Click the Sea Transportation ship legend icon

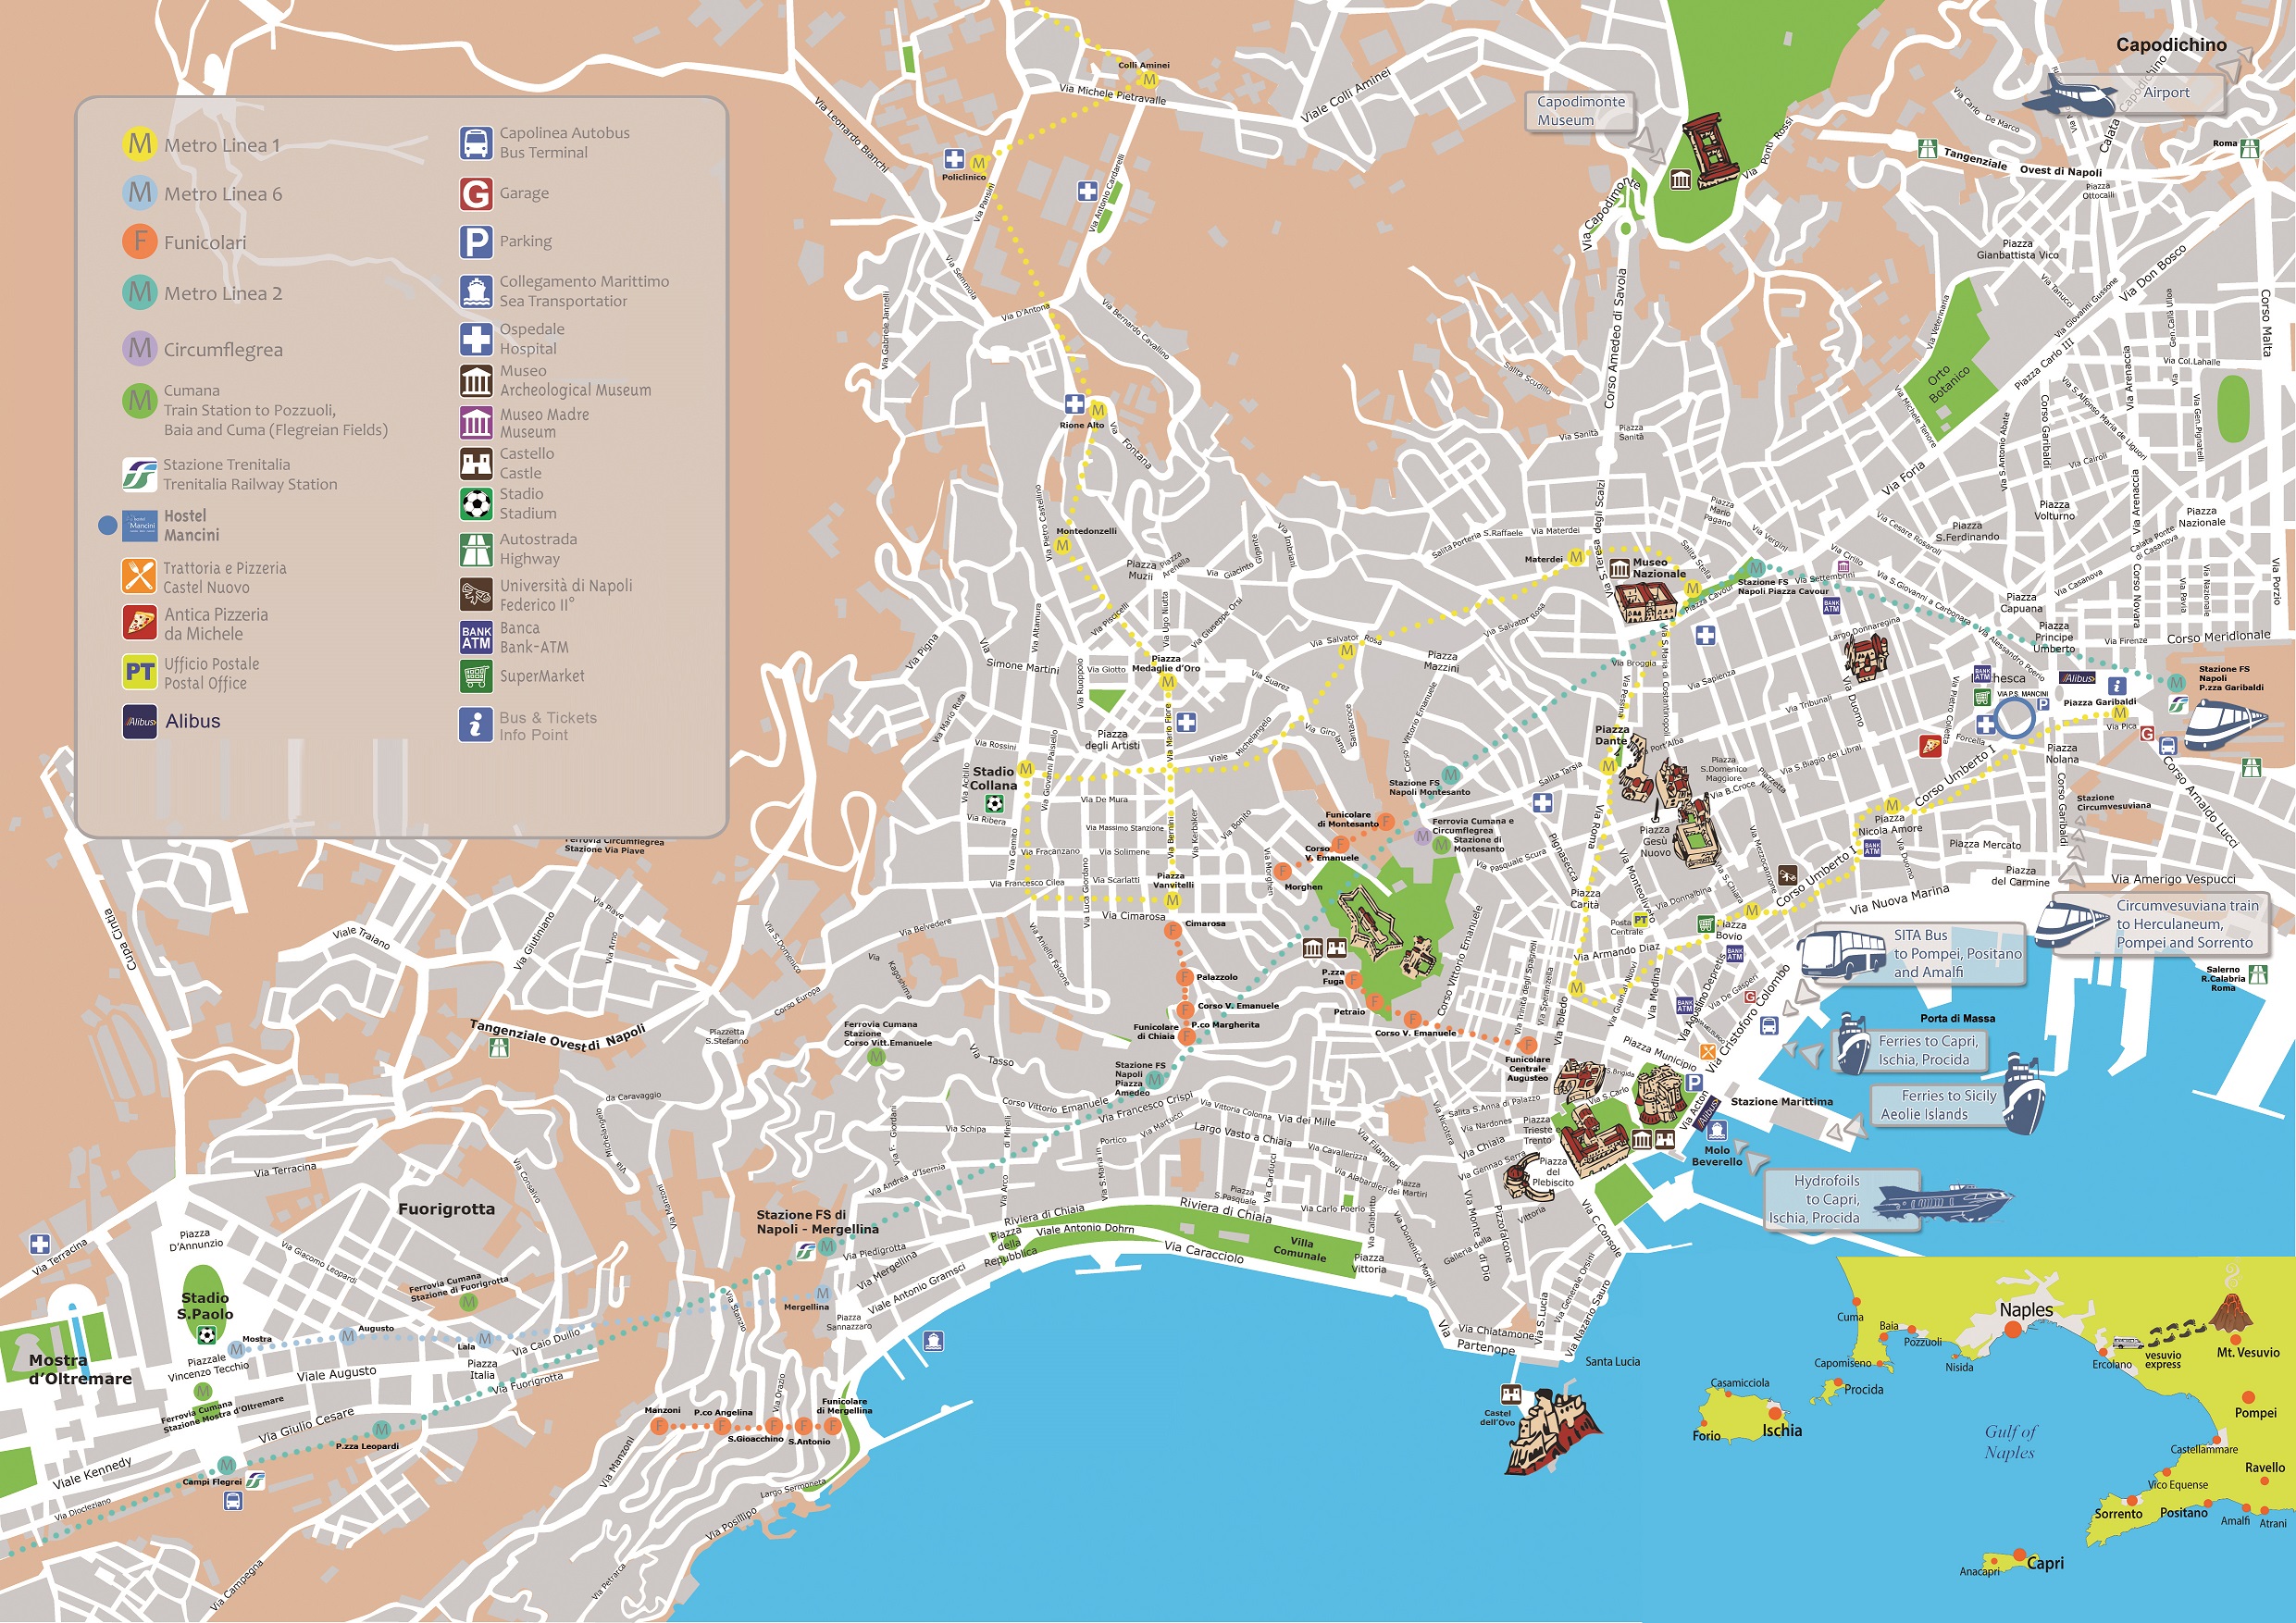(x=476, y=291)
